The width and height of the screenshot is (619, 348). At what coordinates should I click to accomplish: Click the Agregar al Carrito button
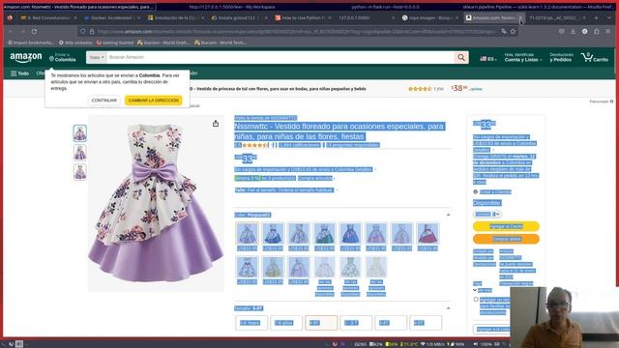click(506, 226)
